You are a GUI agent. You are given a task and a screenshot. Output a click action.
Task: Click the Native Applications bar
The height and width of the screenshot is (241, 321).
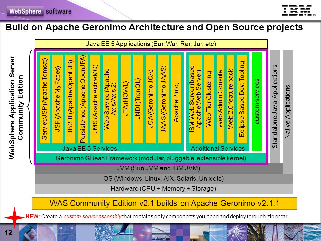[288, 111]
